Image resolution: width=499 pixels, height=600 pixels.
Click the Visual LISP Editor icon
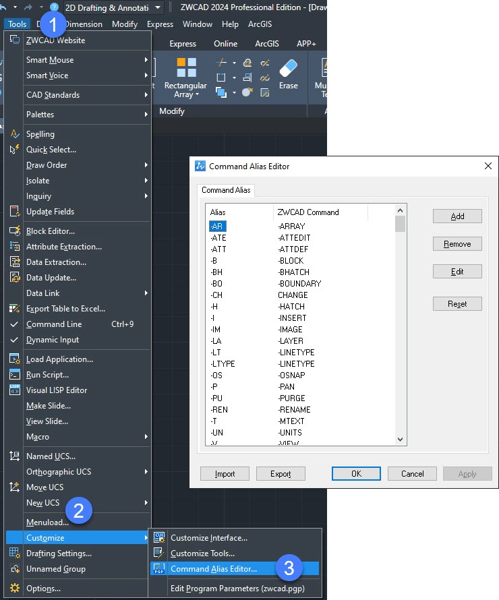tap(15, 390)
